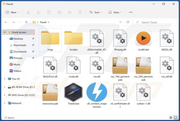Select the vk_swiftshader.dll file icon
The width and height of the screenshot is (180, 121).
(x=120, y=92)
